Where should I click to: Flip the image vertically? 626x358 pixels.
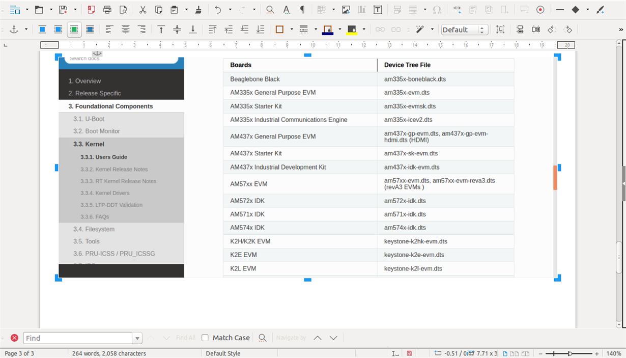(520, 30)
